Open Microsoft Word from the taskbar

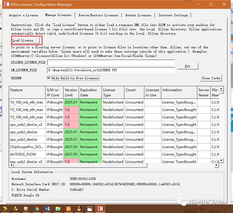click(47, 209)
